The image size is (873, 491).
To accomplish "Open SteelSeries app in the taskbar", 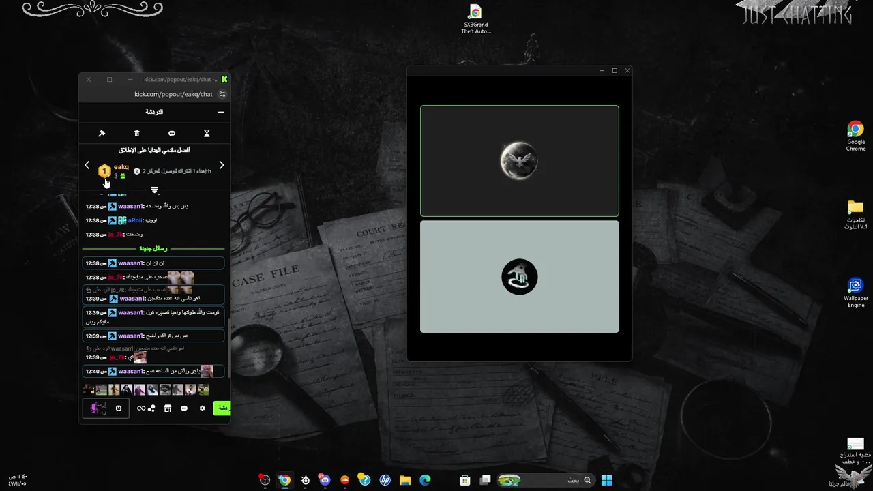I will pyautogui.click(x=305, y=480).
